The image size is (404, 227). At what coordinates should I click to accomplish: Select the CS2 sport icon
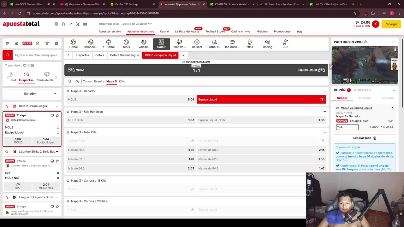pyautogui.click(x=285, y=44)
